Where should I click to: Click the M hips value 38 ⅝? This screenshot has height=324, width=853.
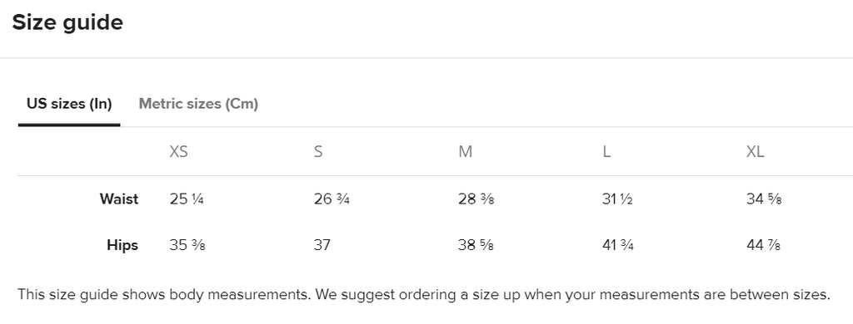[x=476, y=245]
